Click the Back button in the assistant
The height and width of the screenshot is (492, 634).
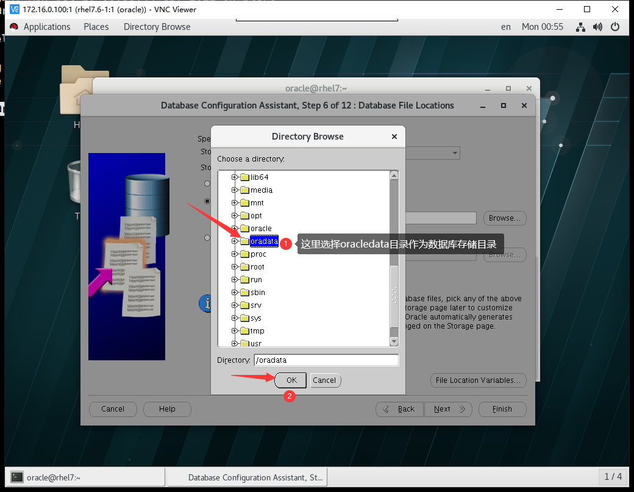399,409
